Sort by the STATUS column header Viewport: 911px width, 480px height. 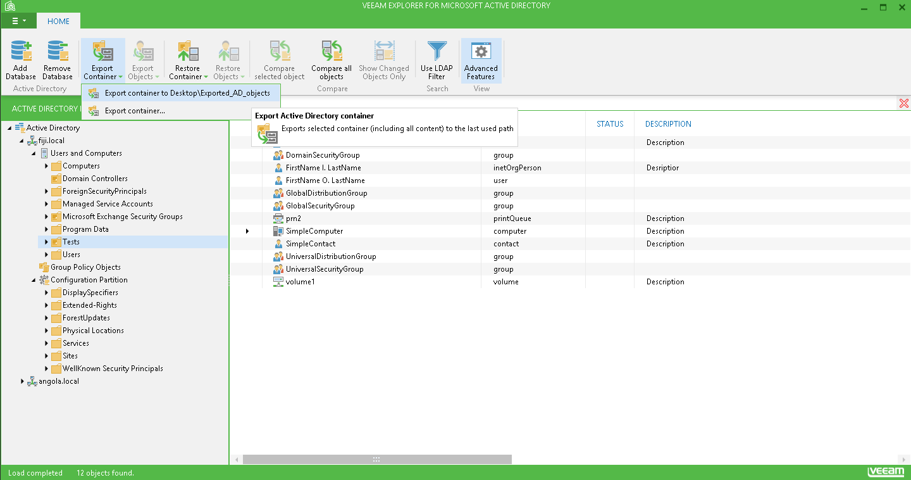coord(610,124)
